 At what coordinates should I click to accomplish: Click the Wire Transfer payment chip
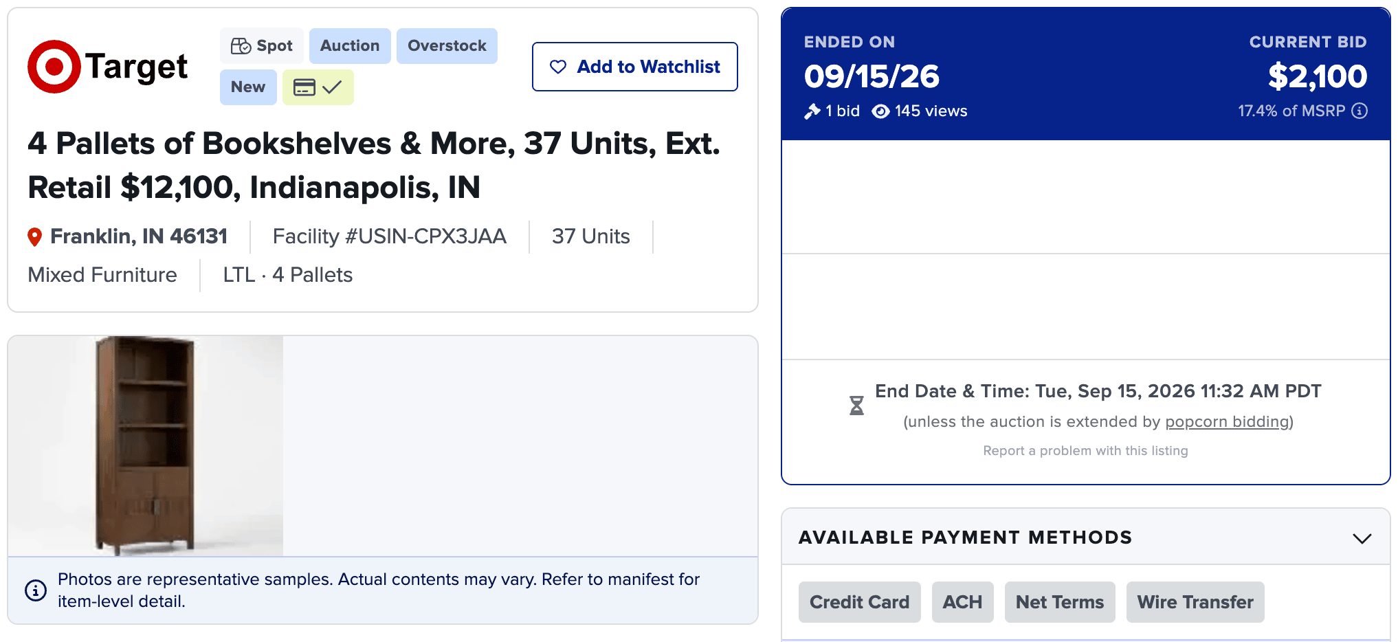pyautogui.click(x=1195, y=602)
